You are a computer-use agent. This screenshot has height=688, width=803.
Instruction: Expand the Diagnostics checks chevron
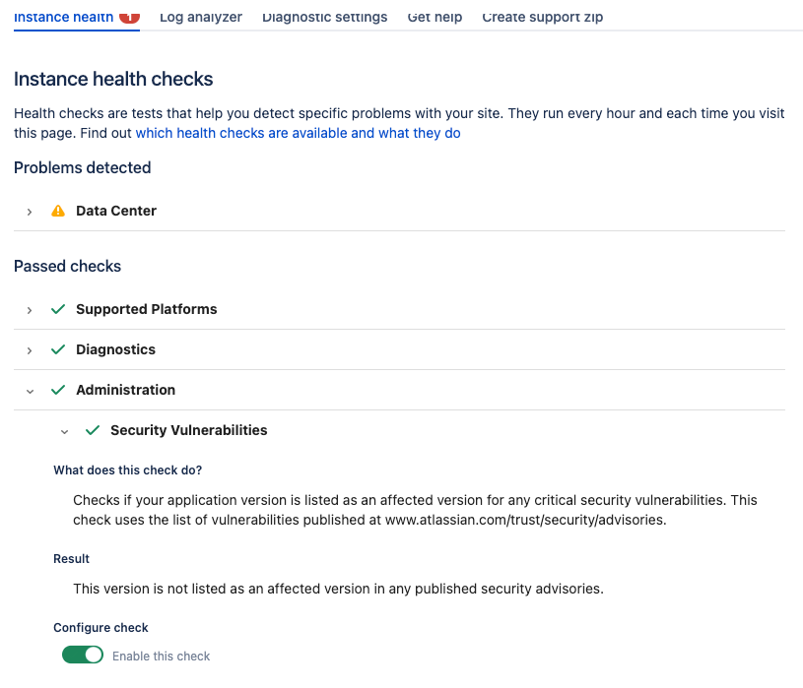(x=30, y=350)
